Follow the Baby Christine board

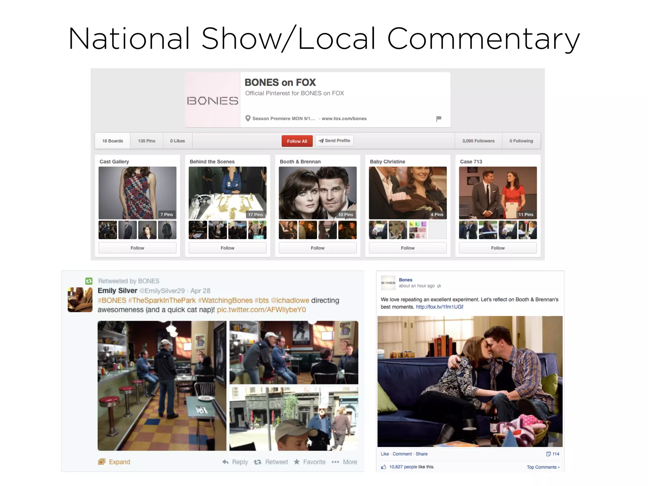408,248
